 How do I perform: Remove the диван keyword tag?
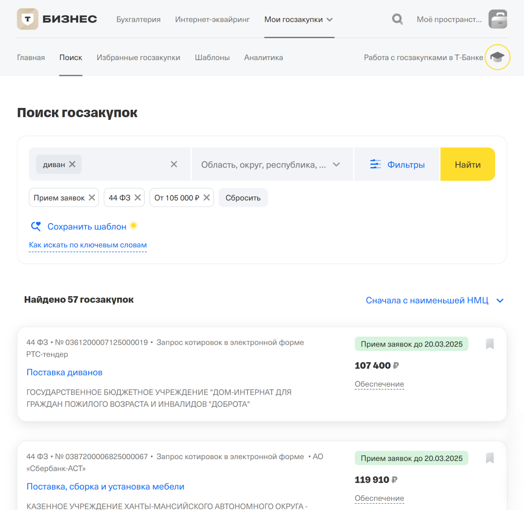[72, 164]
